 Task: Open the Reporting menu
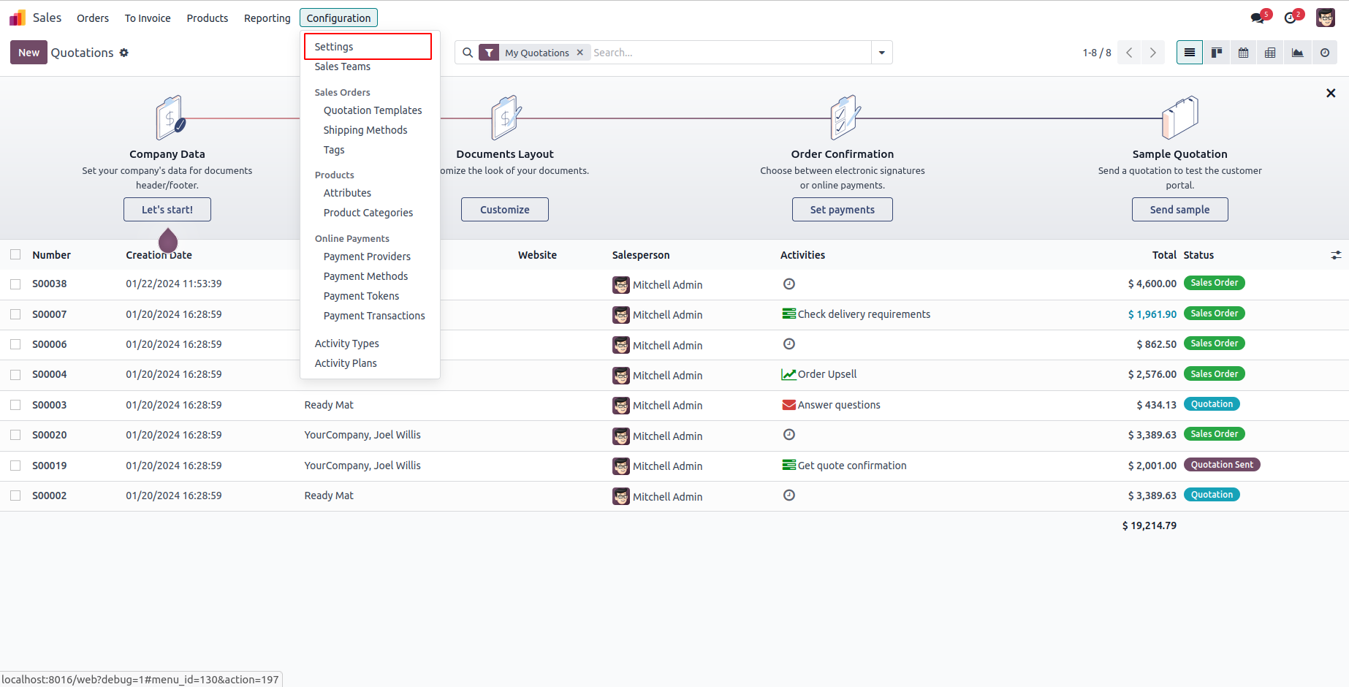[x=267, y=18]
